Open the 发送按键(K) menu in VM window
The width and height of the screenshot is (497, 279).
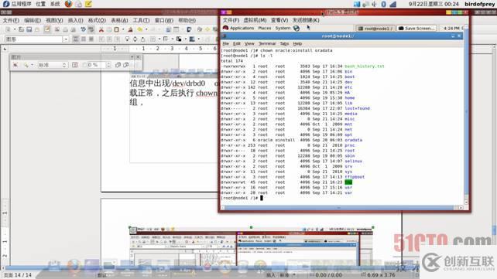pos(306,20)
